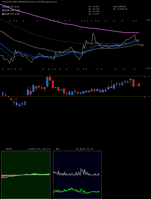Click the ADX '(14 day) 0, +31, -31' values
Screen dimensions: 151x199
click(x=84, y=149)
